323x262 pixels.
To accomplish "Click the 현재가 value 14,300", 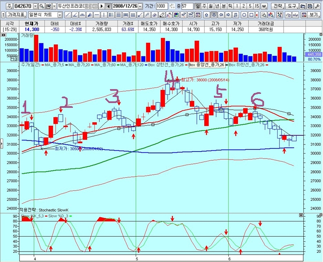I will tap(32, 30).
